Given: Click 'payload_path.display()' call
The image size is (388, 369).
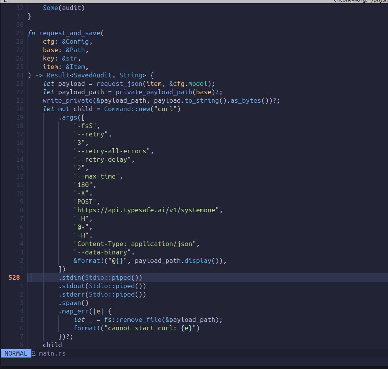Looking at the screenshot, I should pyautogui.click(x=178, y=261).
